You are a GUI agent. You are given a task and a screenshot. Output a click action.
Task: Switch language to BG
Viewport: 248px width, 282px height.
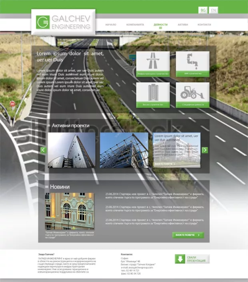pos(203,10)
